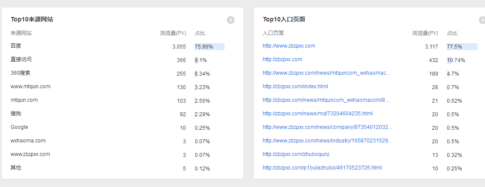Click the www.mtqun.com source entry
Image resolution: width=485 pixels, height=187 pixels.
click(30, 87)
